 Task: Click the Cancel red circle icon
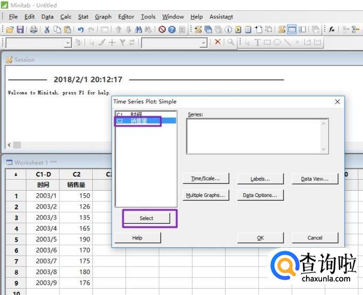coord(162,30)
